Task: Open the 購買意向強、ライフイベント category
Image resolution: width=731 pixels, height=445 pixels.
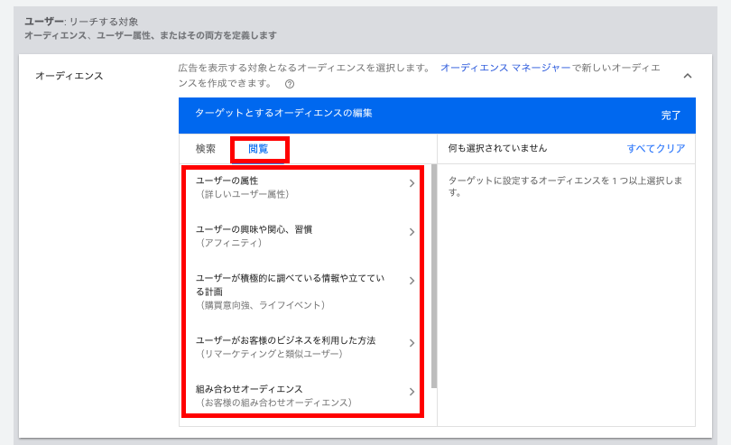Action: (289, 292)
